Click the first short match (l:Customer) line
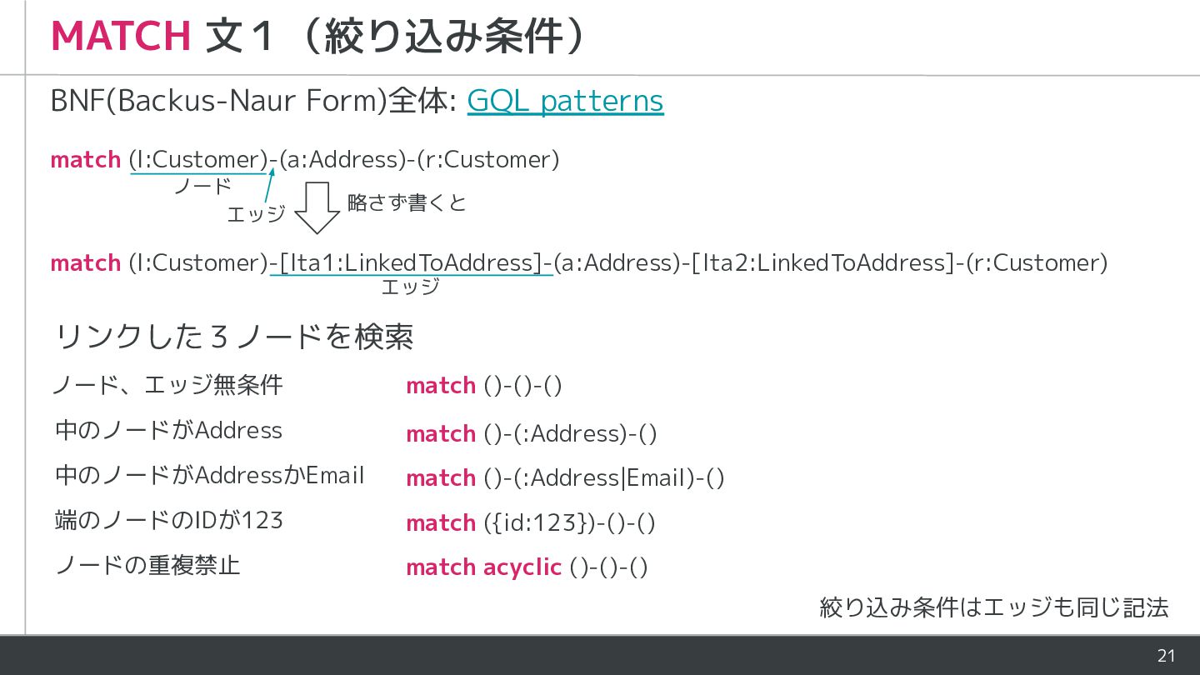The width and height of the screenshot is (1200, 675). pyautogui.click(x=305, y=159)
